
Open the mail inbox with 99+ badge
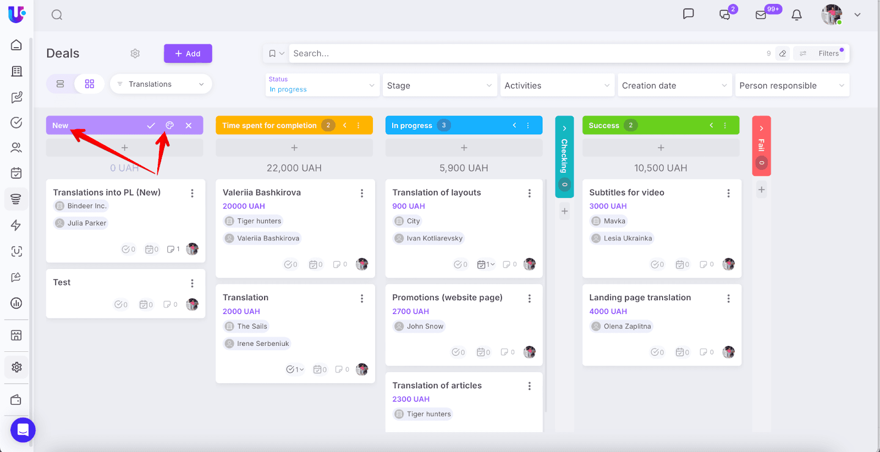point(761,15)
